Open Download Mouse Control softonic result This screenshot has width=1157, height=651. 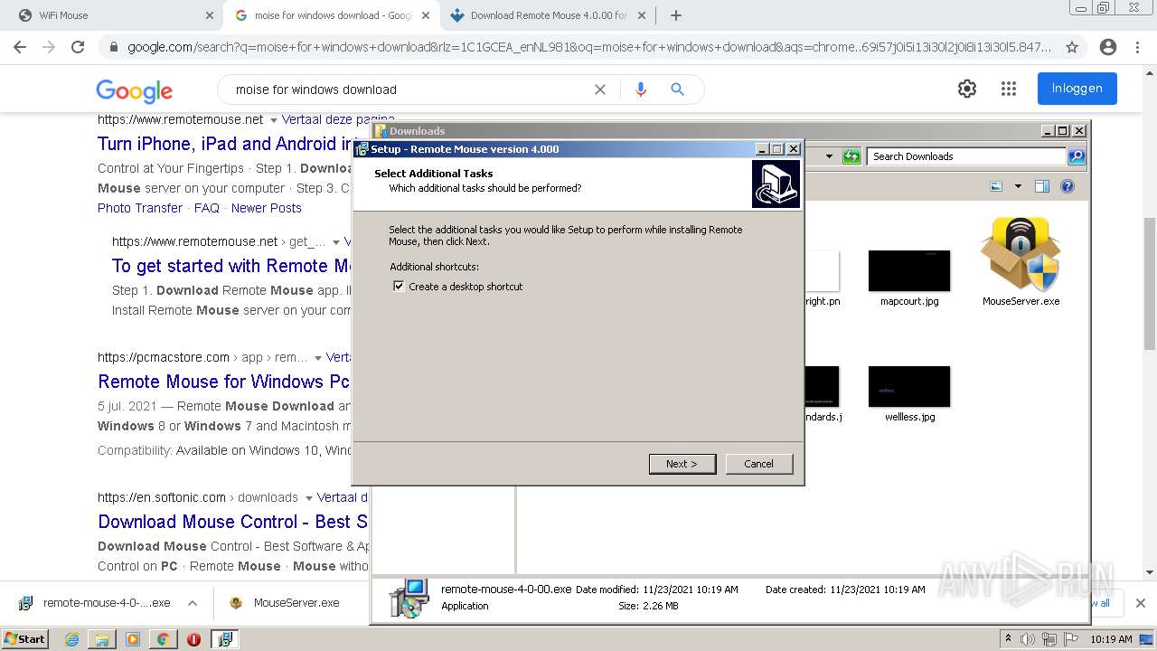point(232,522)
